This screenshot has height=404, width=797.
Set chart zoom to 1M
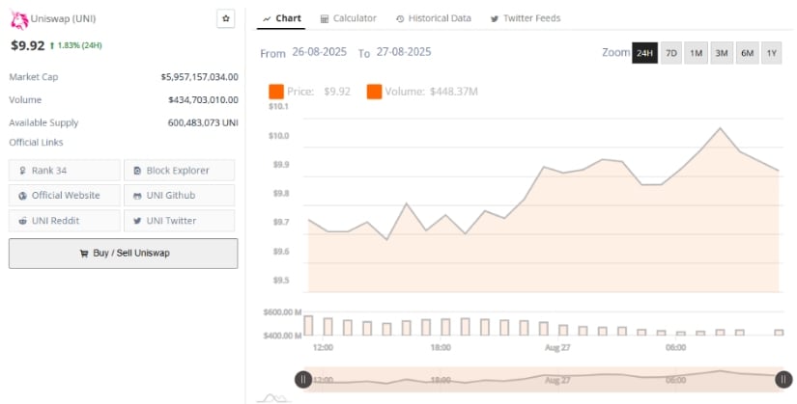[x=696, y=53]
